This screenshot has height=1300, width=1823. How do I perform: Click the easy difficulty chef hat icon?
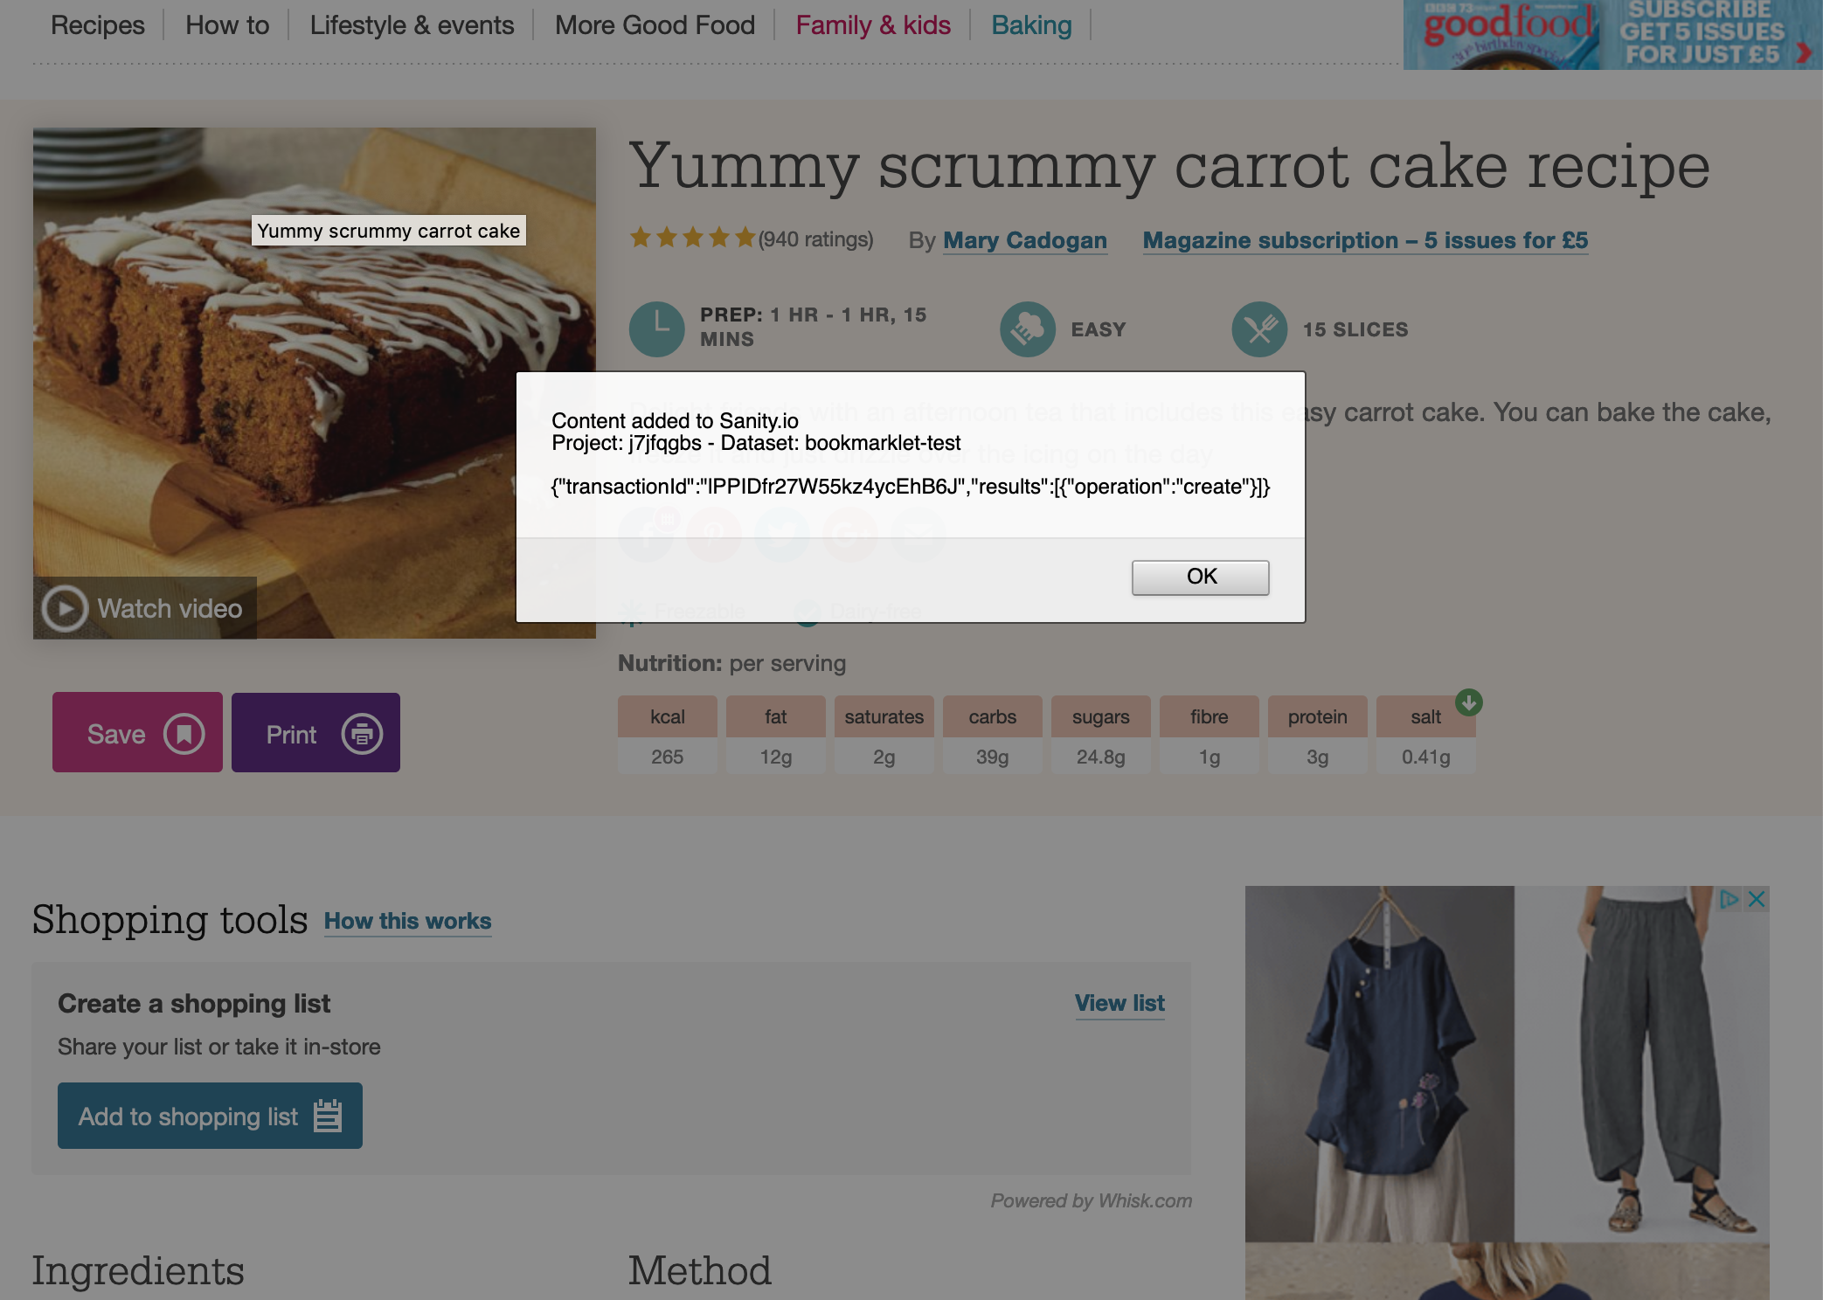[1027, 328]
